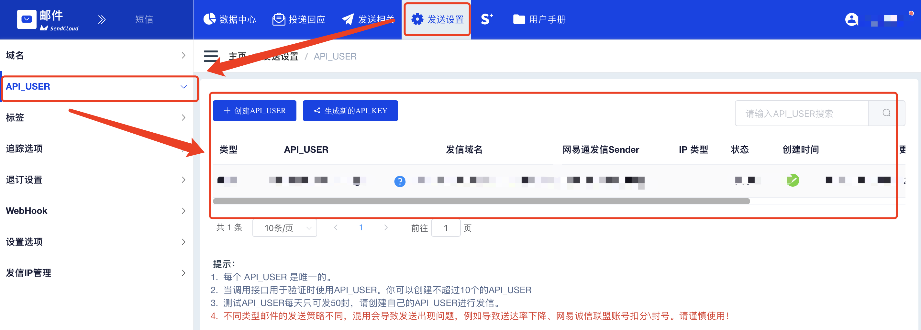Click the 创建API_USER button

(255, 111)
